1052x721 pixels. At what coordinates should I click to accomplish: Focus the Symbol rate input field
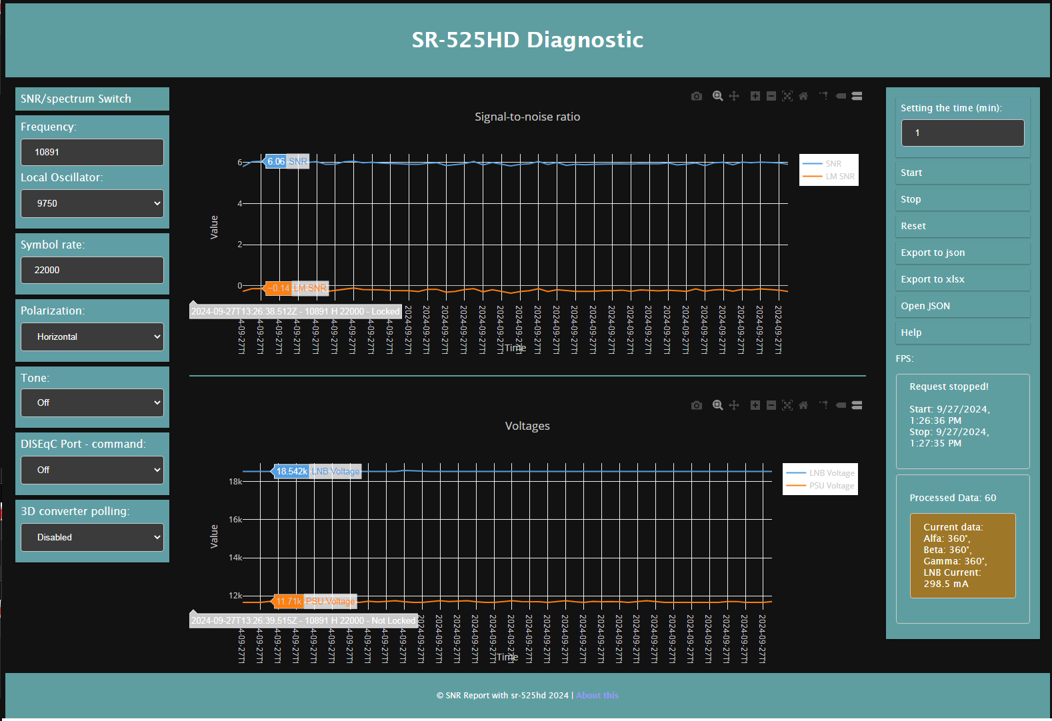pyautogui.click(x=92, y=270)
